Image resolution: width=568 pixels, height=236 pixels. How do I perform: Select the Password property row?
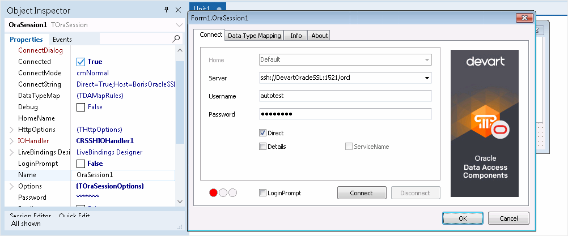[90, 198]
